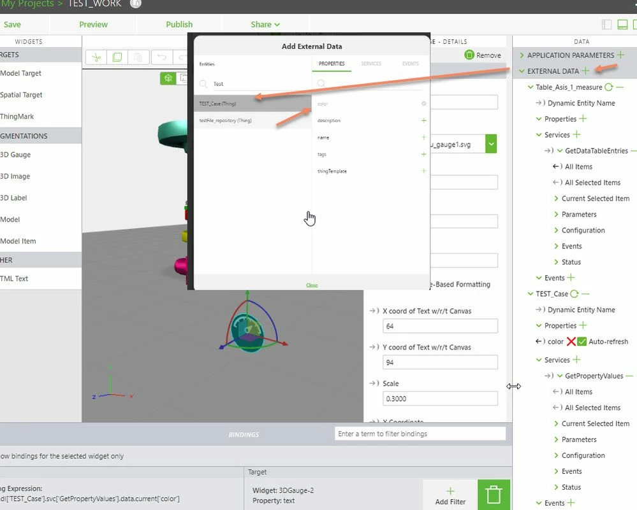This screenshot has height=510, width=637.
Task: Select the ThingMark widget
Action: [x=17, y=117]
